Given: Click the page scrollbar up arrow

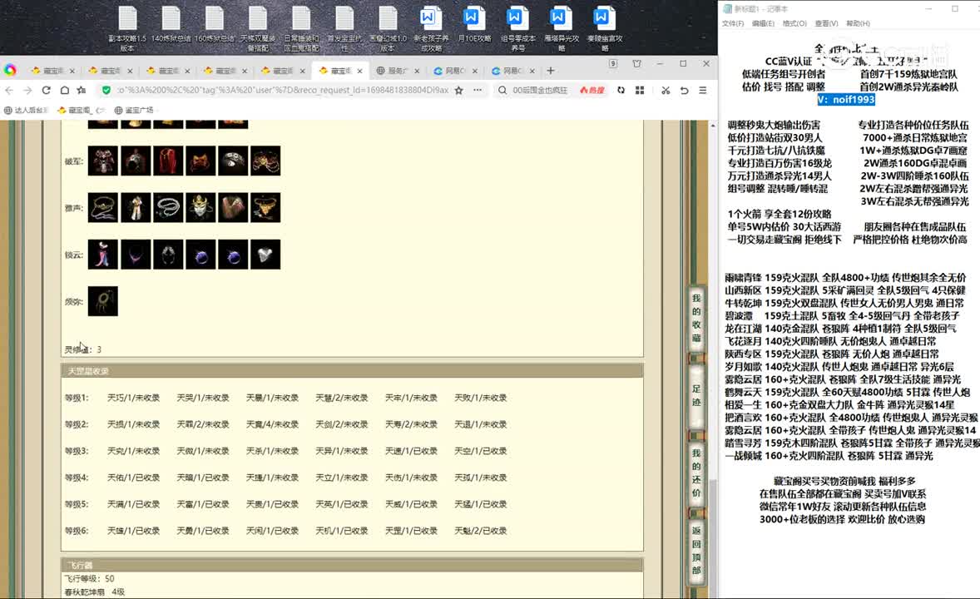Looking at the screenshot, I should pyautogui.click(x=713, y=126).
